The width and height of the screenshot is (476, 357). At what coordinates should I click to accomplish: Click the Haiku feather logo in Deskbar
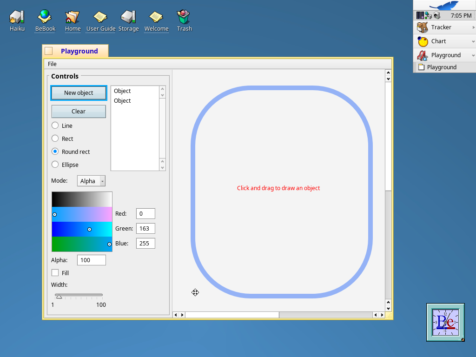[x=445, y=5]
